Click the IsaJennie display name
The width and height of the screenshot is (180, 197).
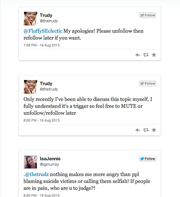click(x=50, y=159)
